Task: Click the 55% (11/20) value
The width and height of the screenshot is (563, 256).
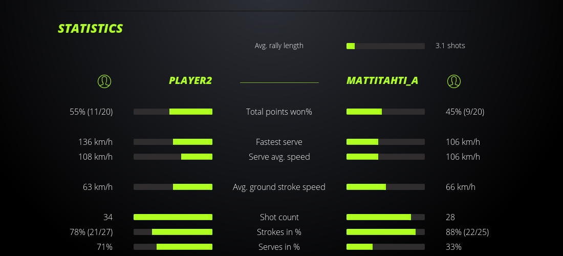Action: 91,112
